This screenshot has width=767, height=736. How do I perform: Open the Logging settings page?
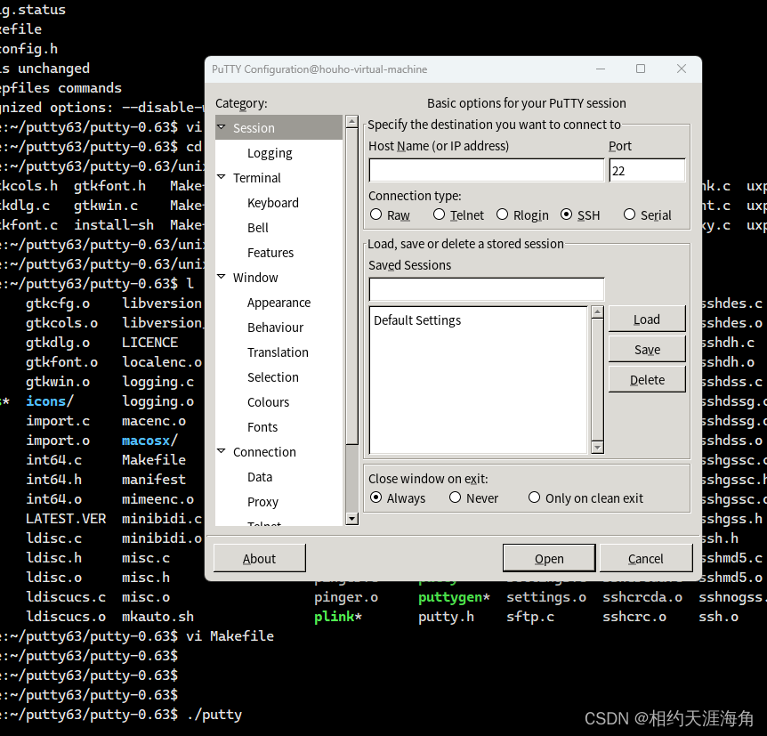pyautogui.click(x=270, y=153)
